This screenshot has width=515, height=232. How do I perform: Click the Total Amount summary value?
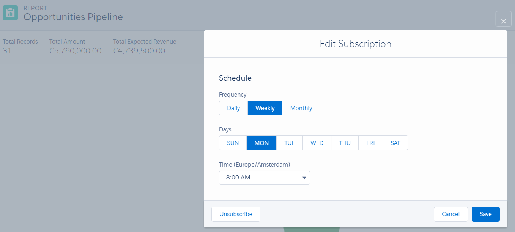(x=75, y=51)
